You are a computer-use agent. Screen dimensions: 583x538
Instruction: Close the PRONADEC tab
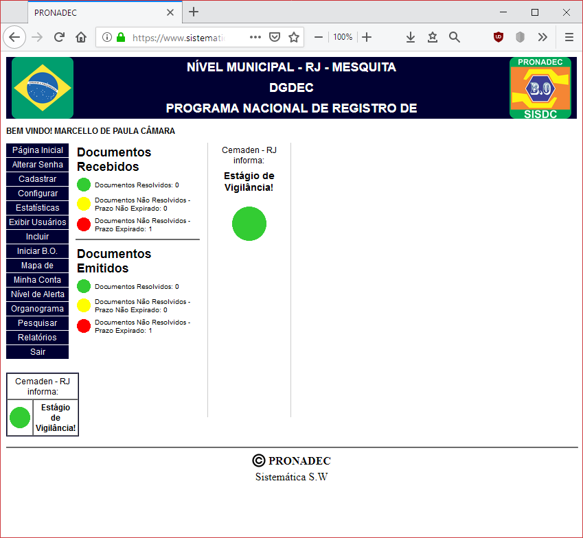(170, 12)
